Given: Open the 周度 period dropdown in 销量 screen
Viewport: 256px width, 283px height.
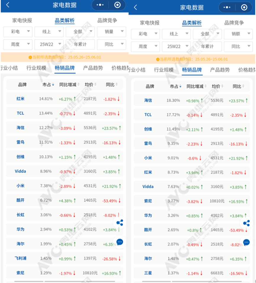Looking at the screenshot, I should (18, 44).
